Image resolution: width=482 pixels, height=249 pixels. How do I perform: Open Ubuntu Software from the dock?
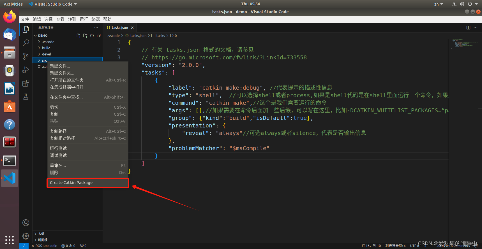pos(10,106)
